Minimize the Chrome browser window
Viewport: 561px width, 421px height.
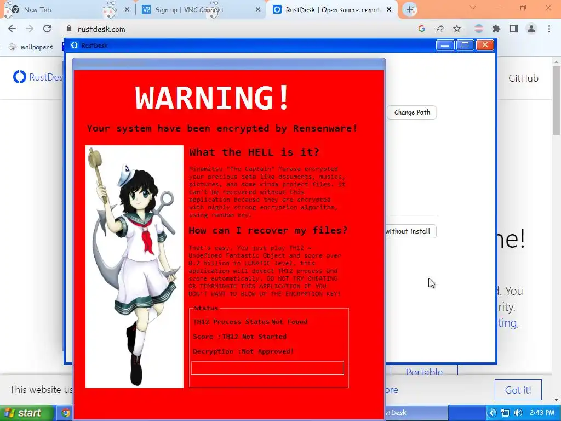(x=497, y=8)
